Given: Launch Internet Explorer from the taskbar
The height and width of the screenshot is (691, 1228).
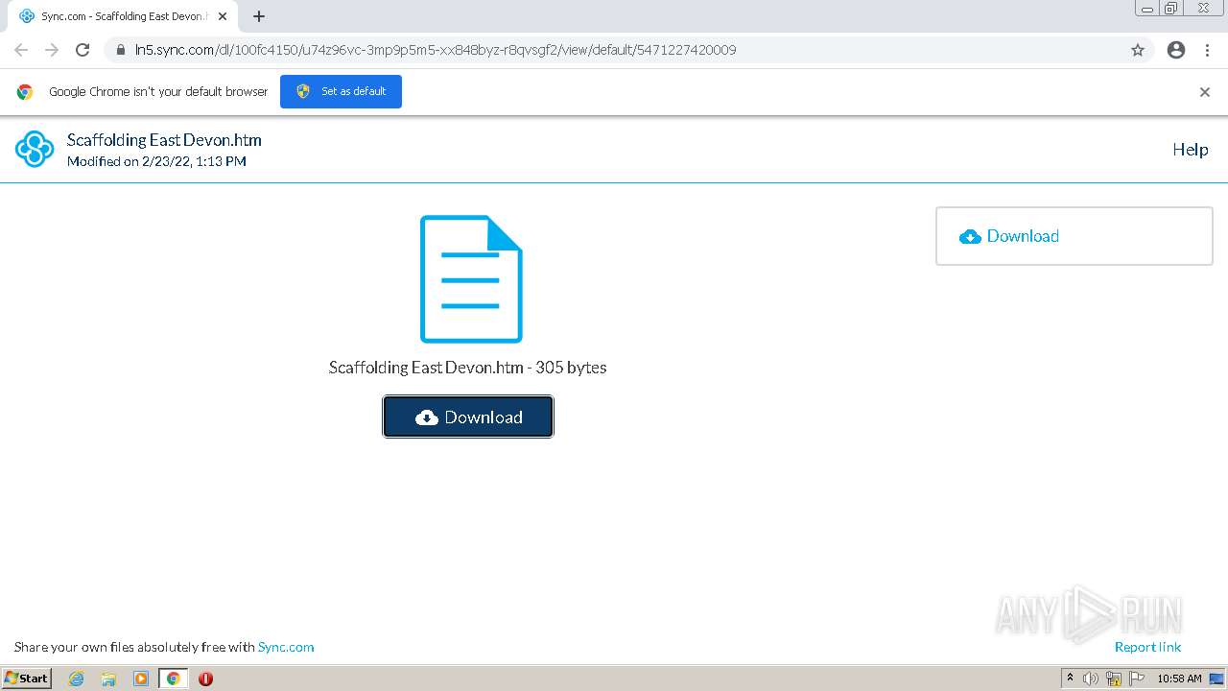Looking at the screenshot, I should click(x=77, y=679).
